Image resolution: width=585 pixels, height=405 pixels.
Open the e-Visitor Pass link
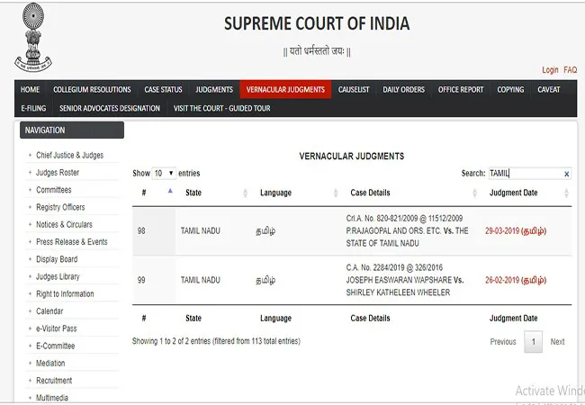tap(57, 328)
